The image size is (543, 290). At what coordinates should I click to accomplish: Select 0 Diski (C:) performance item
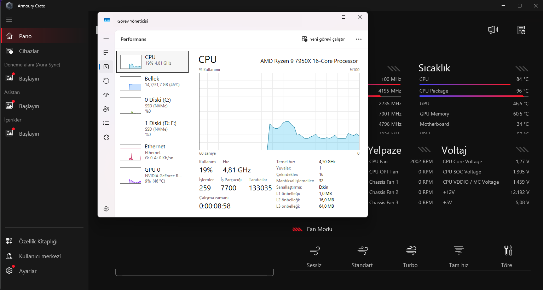[152, 106]
